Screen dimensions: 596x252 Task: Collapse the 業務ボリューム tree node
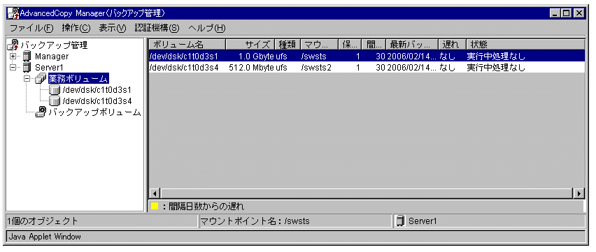(27, 79)
